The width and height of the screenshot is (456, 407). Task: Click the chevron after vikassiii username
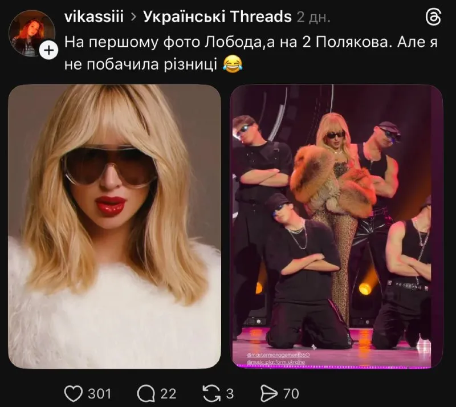[133, 17]
